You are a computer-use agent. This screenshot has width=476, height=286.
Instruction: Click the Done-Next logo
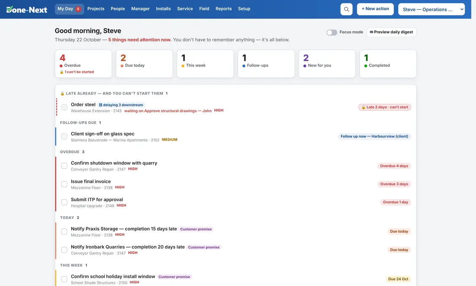27,9
